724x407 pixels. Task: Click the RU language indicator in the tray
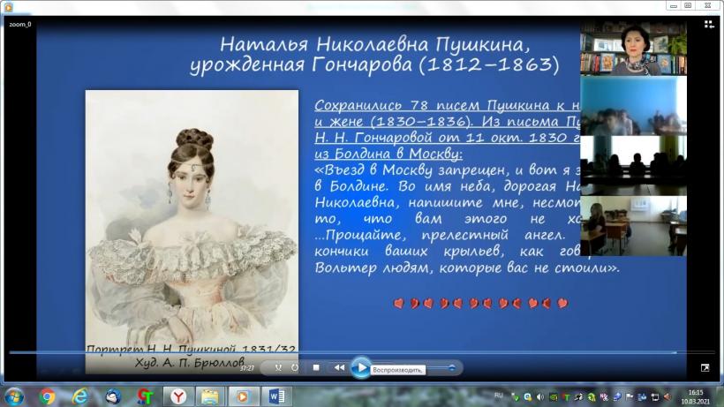[498, 396]
